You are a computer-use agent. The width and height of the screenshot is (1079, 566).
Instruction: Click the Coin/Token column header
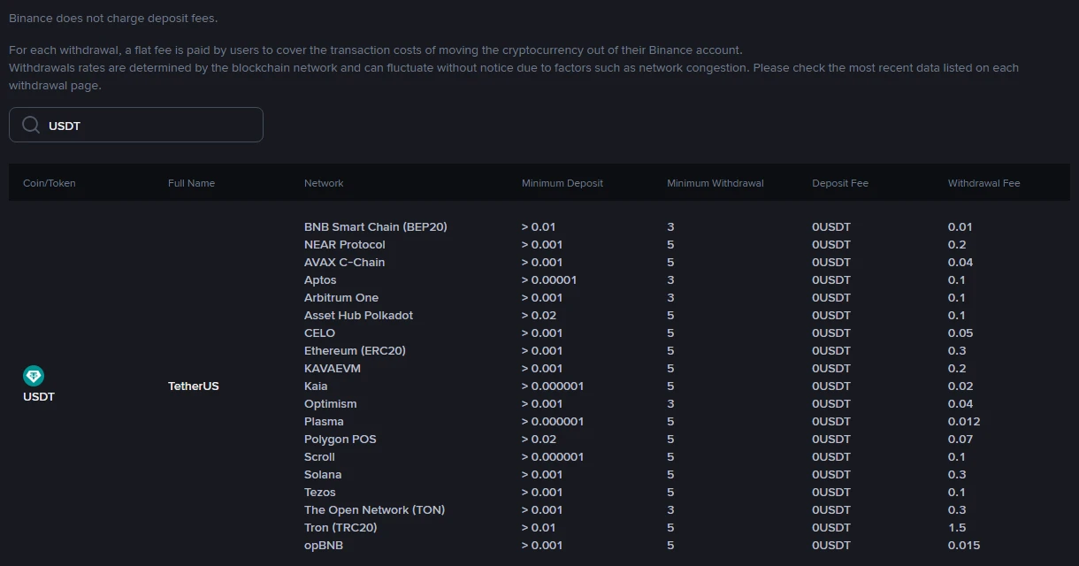pos(50,183)
